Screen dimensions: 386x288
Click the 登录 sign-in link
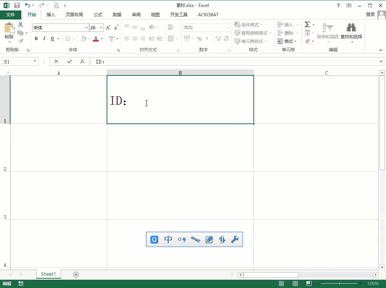(x=370, y=14)
